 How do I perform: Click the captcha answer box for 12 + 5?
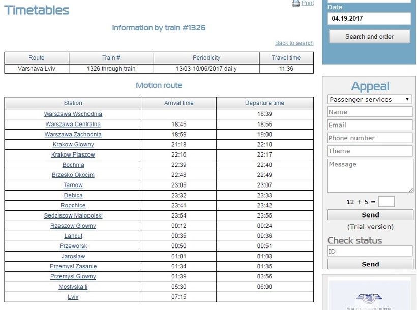(x=386, y=202)
